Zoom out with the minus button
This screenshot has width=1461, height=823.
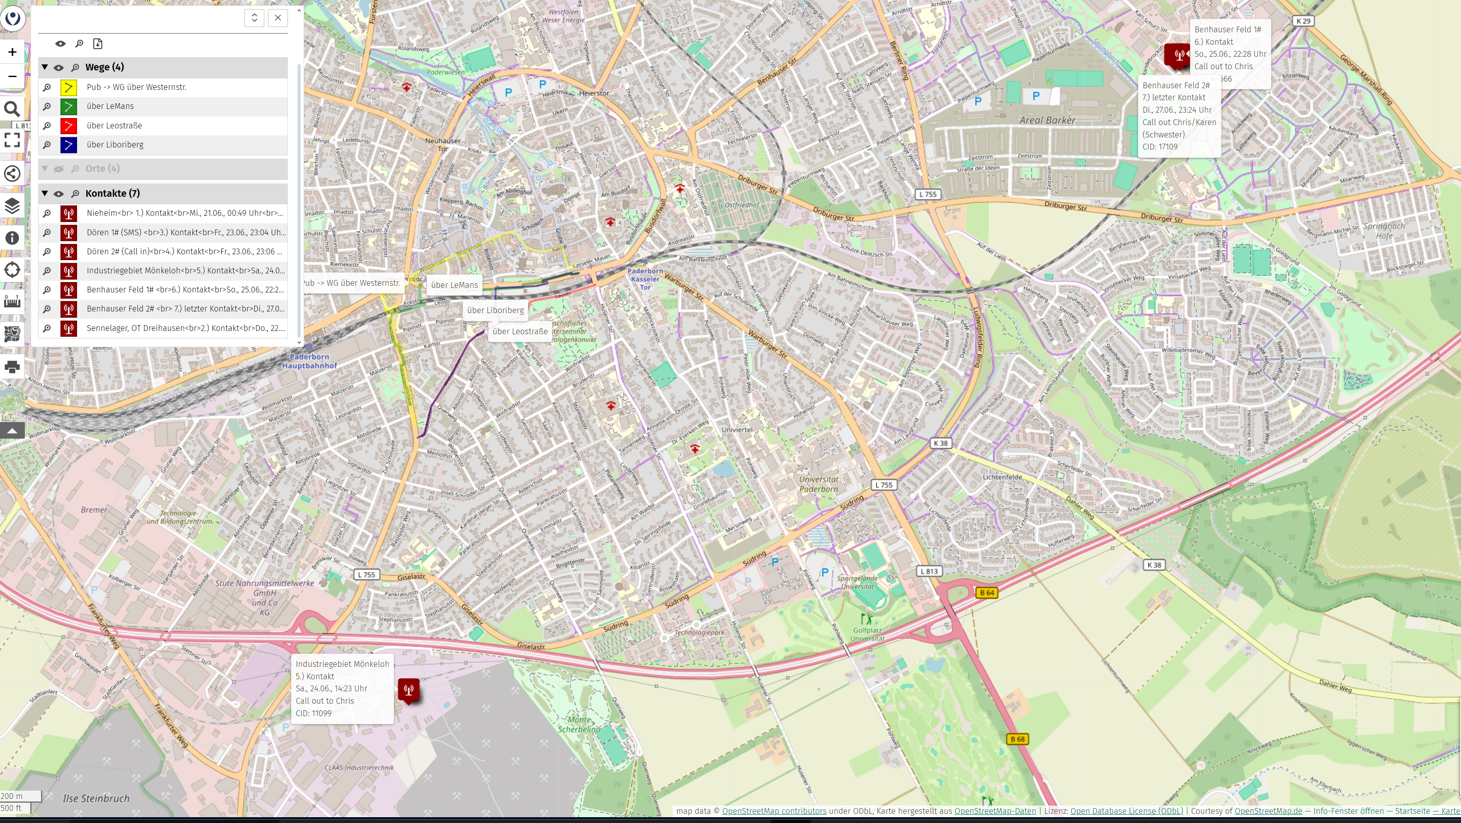(x=12, y=77)
